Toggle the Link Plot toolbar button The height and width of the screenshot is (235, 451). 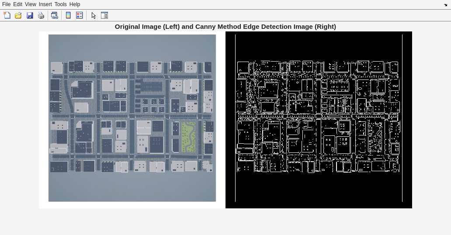coord(55,15)
